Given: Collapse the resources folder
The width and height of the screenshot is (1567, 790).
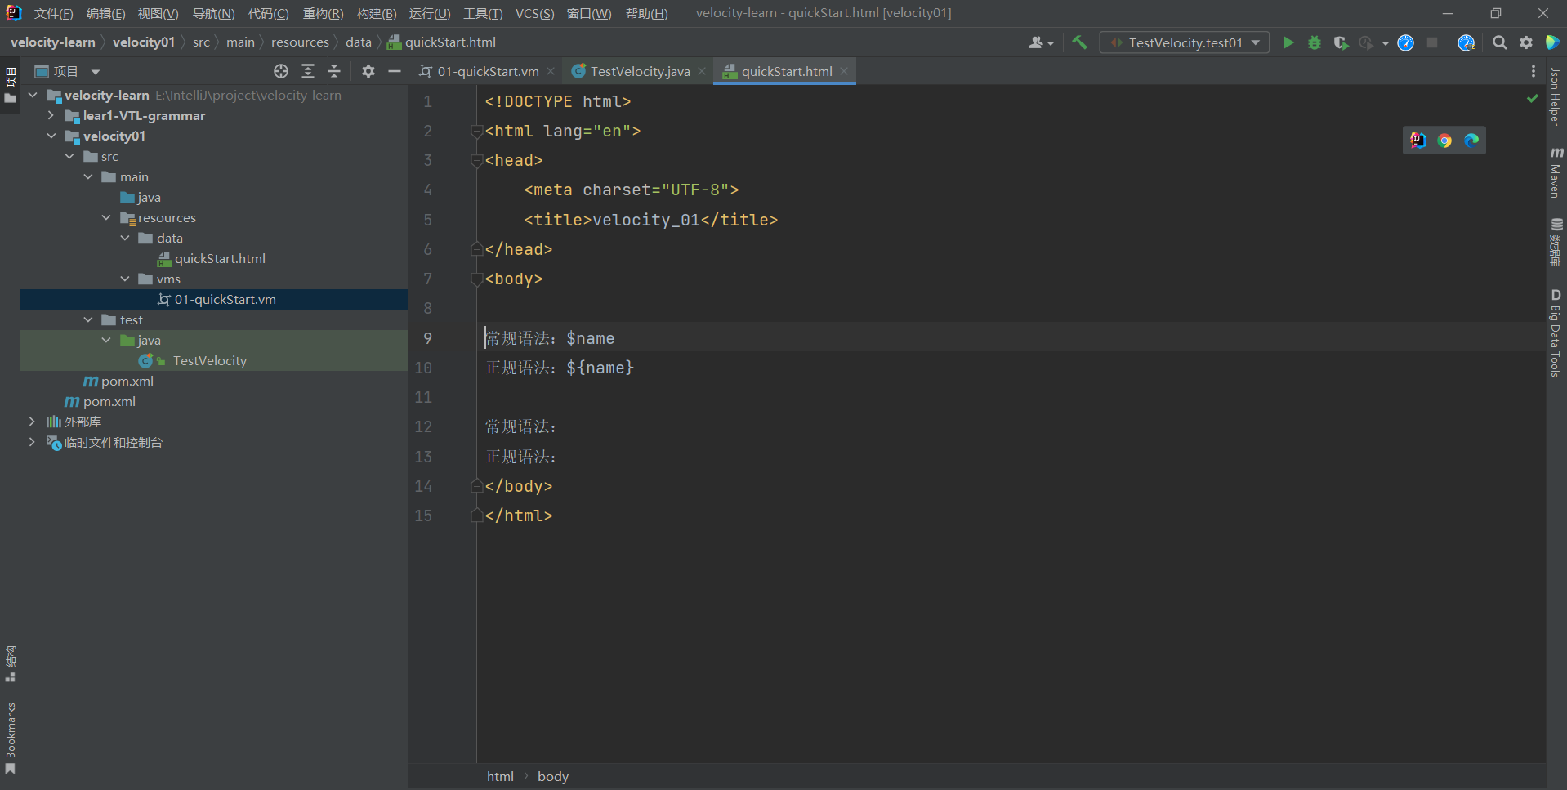Looking at the screenshot, I should click(106, 218).
